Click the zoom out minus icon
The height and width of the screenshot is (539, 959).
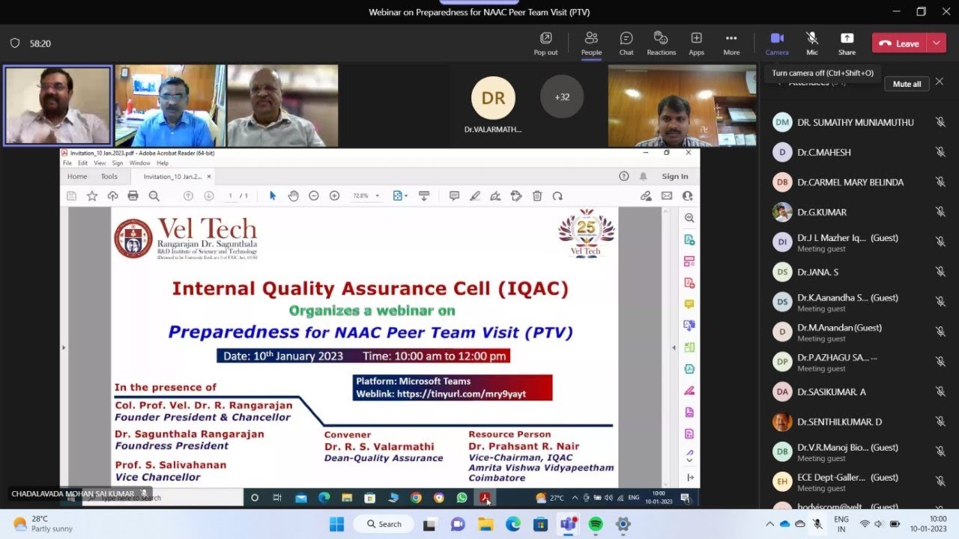click(x=314, y=195)
